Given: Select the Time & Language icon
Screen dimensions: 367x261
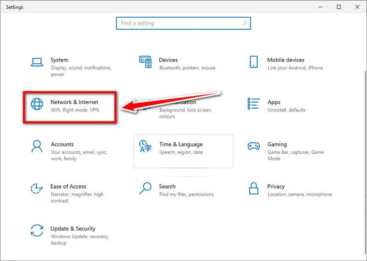Looking at the screenshot, I should click(x=145, y=146).
